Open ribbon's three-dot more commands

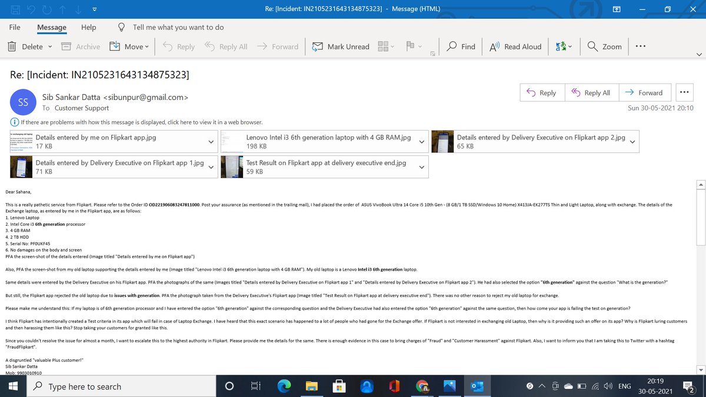coord(640,46)
